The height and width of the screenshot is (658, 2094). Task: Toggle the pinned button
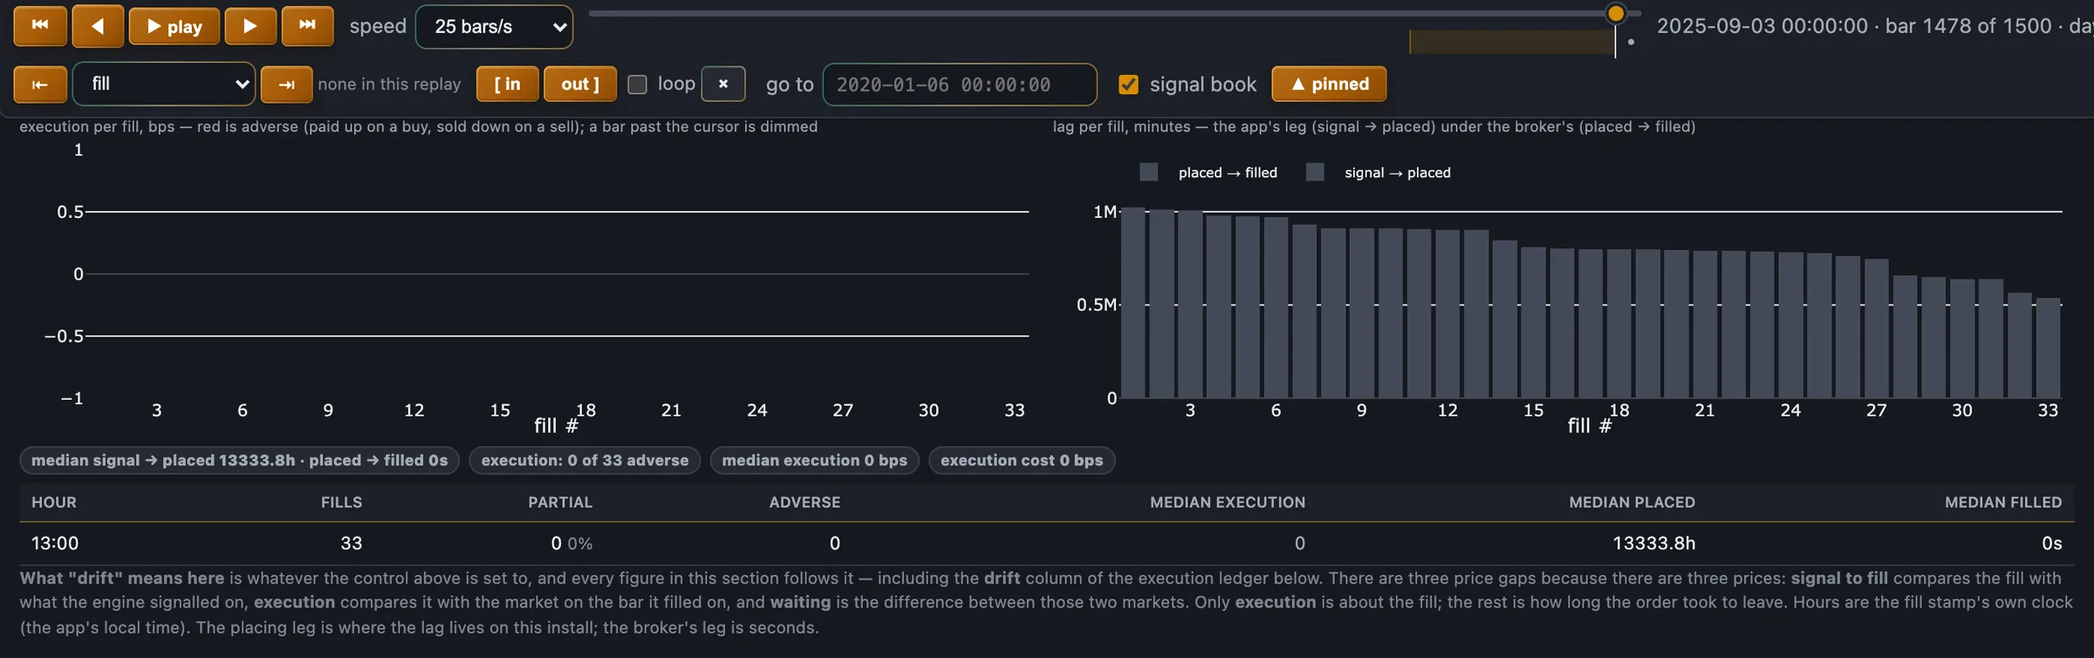point(1329,85)
